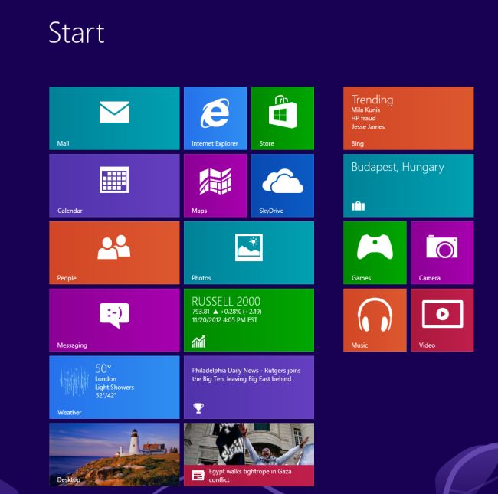Open the Desktop lighthouse tile
Image resolution: width=498 pixels, height=494 pixels.
pos(114,454)
